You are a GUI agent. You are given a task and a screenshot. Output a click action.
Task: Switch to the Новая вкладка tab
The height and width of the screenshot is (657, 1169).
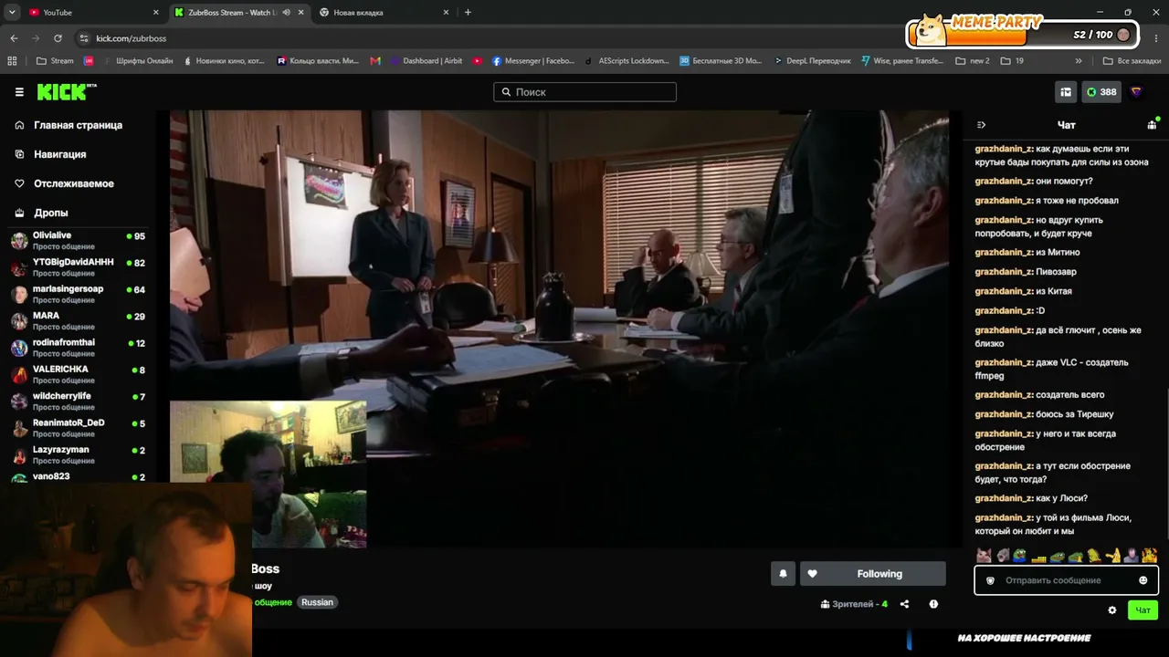click(384, 13)
